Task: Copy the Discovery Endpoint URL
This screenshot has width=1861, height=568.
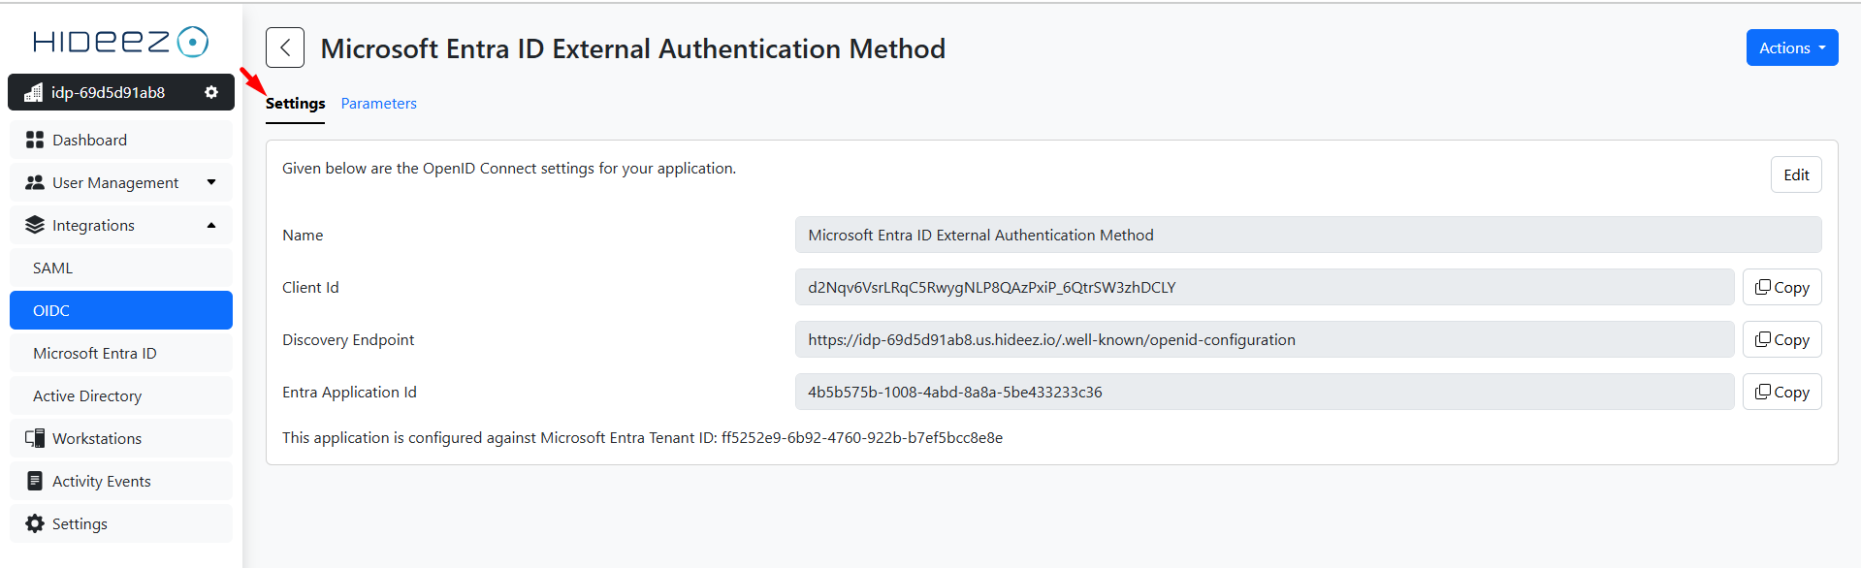Action: [1781, 339]
